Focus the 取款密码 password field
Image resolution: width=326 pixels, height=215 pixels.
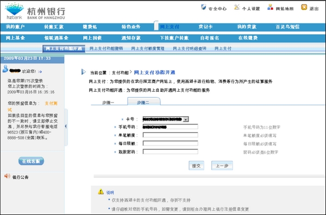[x=170, y=151]
